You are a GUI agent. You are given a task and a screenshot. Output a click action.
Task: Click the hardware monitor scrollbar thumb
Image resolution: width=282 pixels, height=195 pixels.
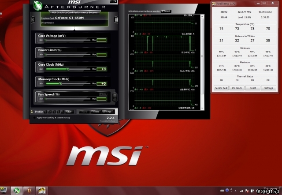click(x=202, y=56)
